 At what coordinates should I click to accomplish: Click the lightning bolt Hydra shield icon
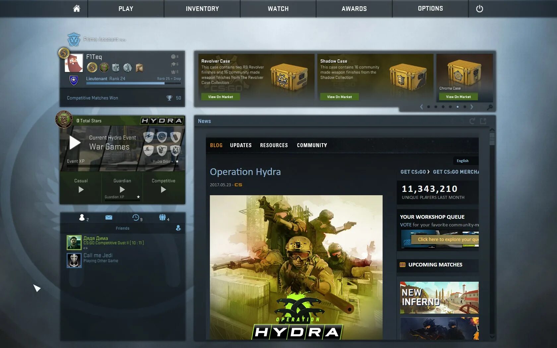point(148,137)
